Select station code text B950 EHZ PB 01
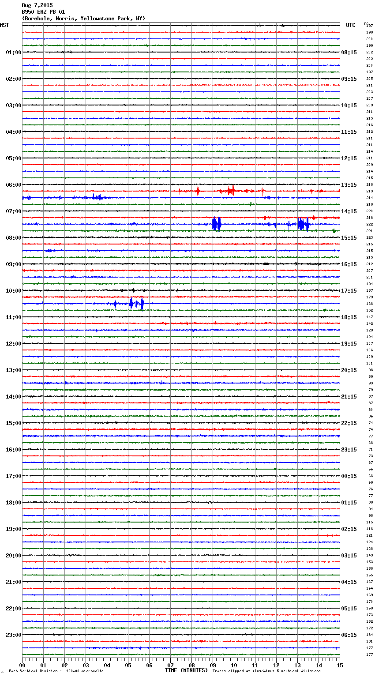Screen dimensions: 375x677 pyautogui.click(x=43, y=12)
